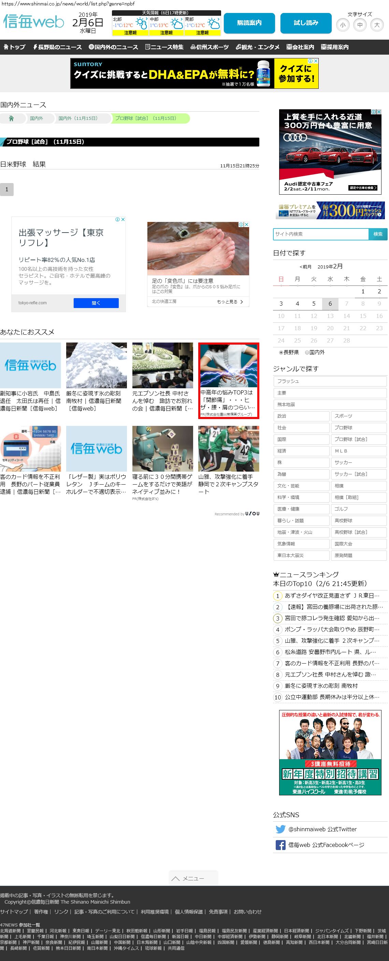
Task: Set text size to 小
Action: pyautogui.click(x=343, y=25)
